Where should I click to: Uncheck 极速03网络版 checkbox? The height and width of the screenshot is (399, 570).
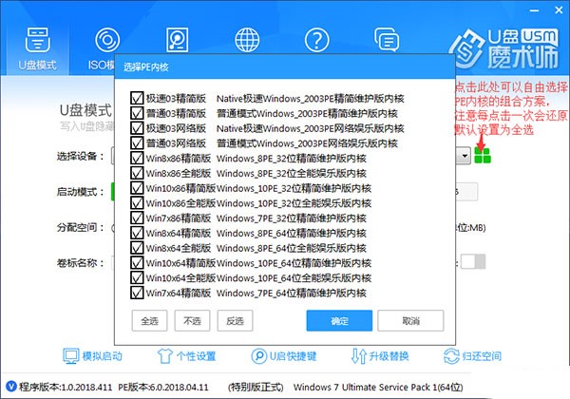pos(137,128)
